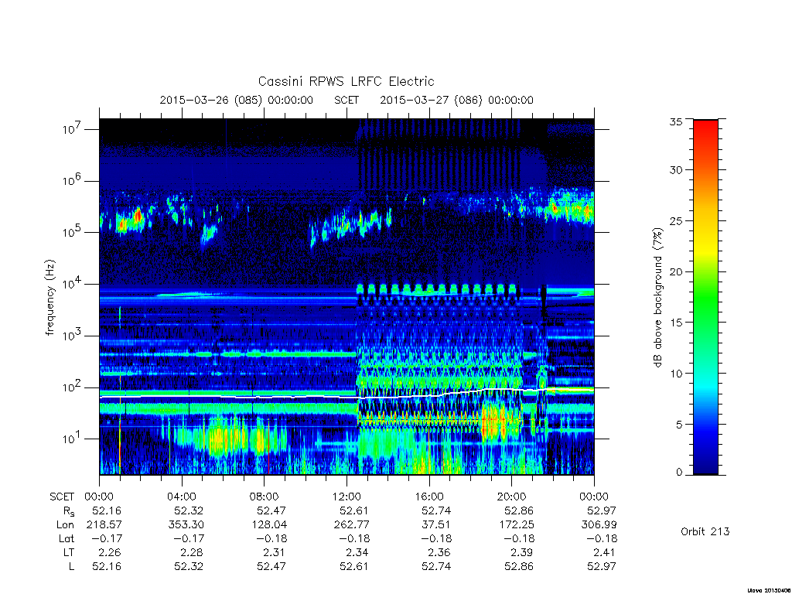Click the 08:00 time axis label
This screenshot has height=594, width=792.
point(265,497)
